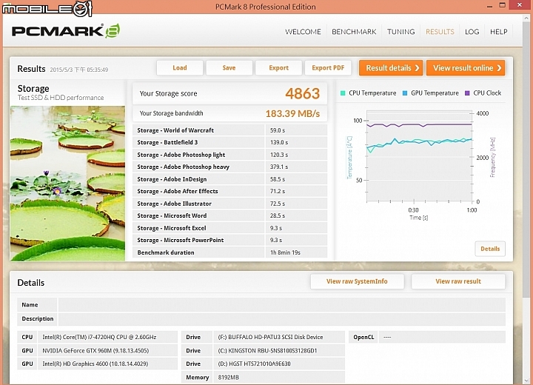Minimize the PCMark 8 window
The height and width of the screenshot is (385, 533).
[x=489, y=6]
